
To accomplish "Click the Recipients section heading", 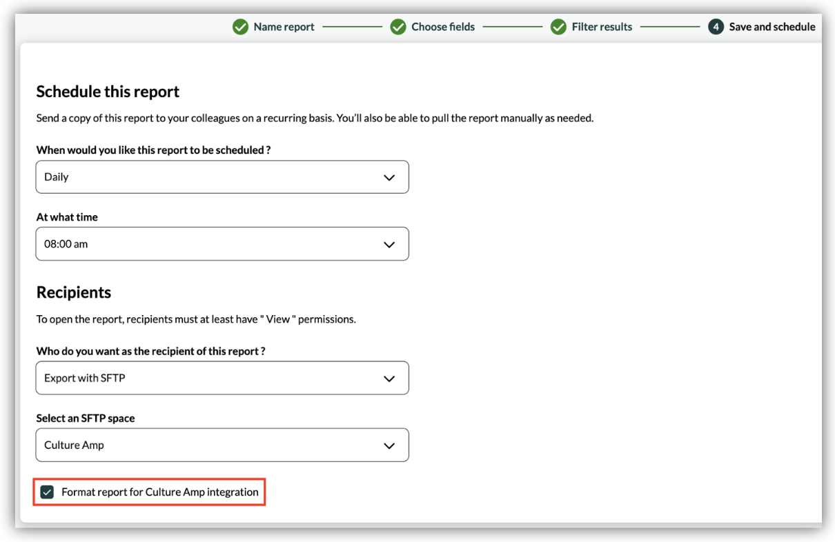I will [74, 292].
